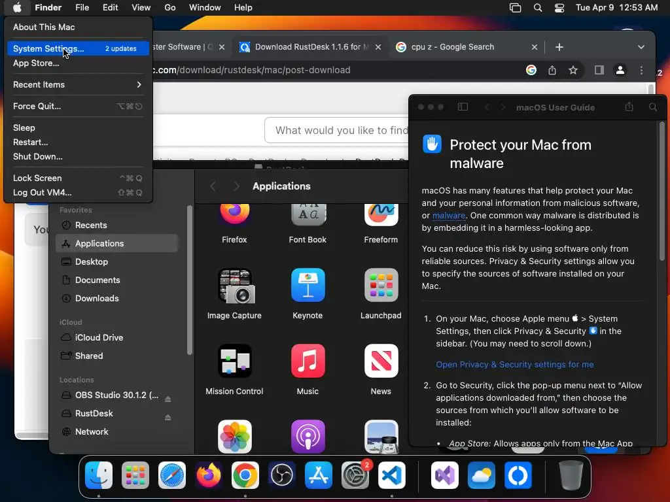The width and height of the screenshot is (670, 502).
Task: Open the Freeform app icon
Action: 381,213
